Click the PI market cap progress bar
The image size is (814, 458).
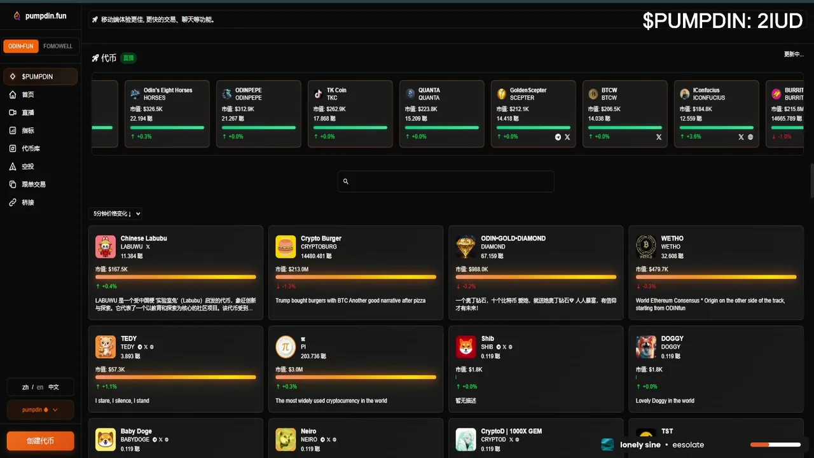pos(356,377)
